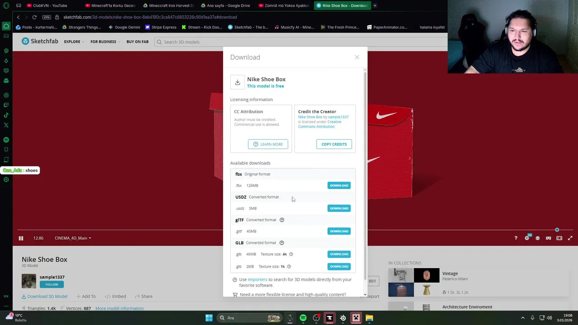Screen dimensions: 578x325
Task: Click the animation timeline handle
Action: click(x=557, y=230)
